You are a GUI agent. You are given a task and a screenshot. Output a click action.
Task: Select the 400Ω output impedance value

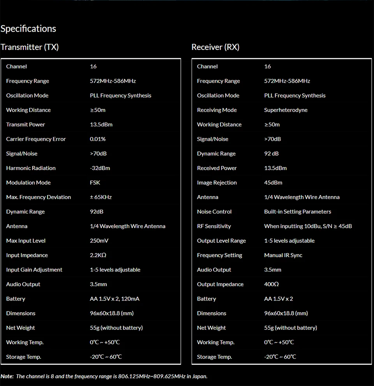tap(272, 285)
